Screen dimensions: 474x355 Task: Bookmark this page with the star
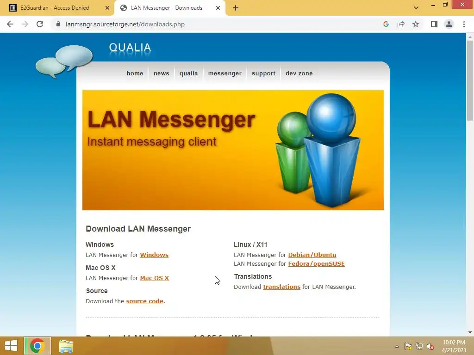[x=416, y=24]
